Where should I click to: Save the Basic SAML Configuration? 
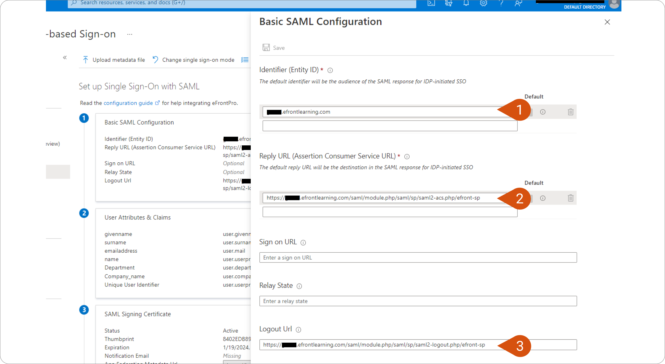pyautogui.click(x=274, y=48)
